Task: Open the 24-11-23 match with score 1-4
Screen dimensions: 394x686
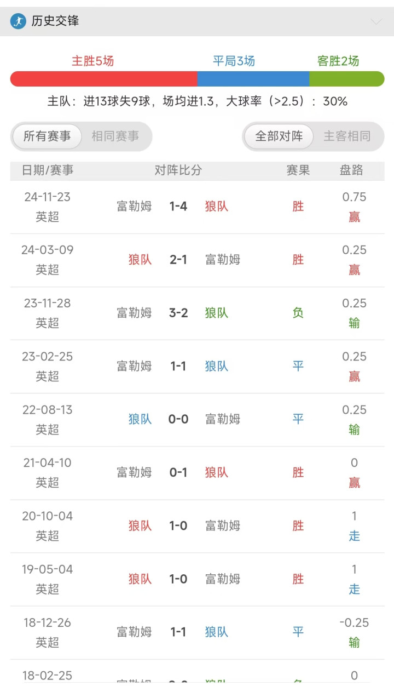Action: (x=178, y=207)
